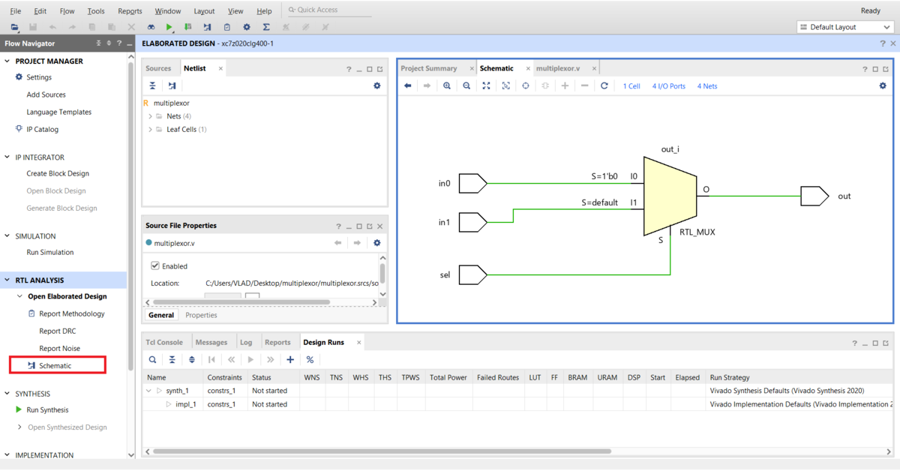The image size is (900, 471).
Task: Collapse the RTL ANALYSIS section
Action: coord(7,280)
